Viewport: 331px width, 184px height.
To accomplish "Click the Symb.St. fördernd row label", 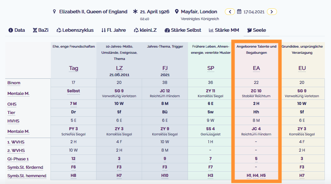I will tap(25, 167).
